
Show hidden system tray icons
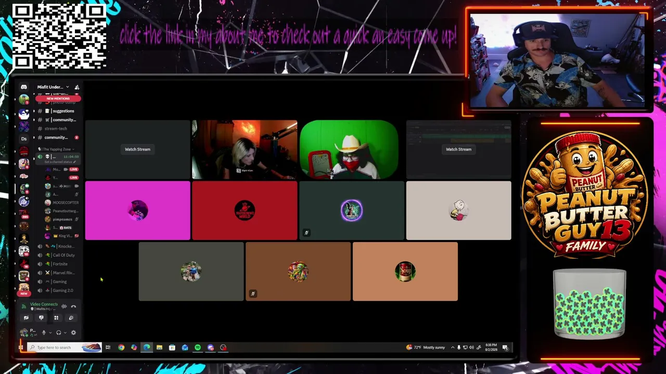[452, 348]
